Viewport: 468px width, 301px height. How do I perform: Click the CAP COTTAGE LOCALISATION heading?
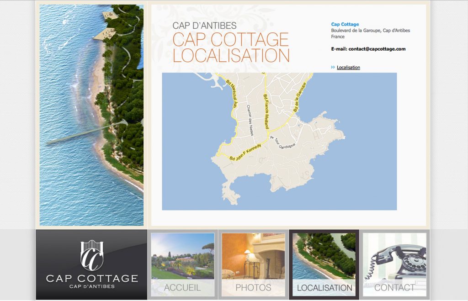click(231, 48)
